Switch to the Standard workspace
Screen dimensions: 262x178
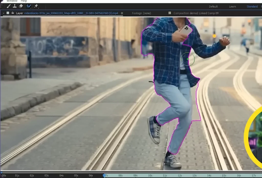pos(252,6)
